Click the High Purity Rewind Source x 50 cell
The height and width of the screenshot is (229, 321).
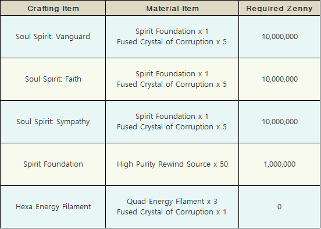pos(172,164)
